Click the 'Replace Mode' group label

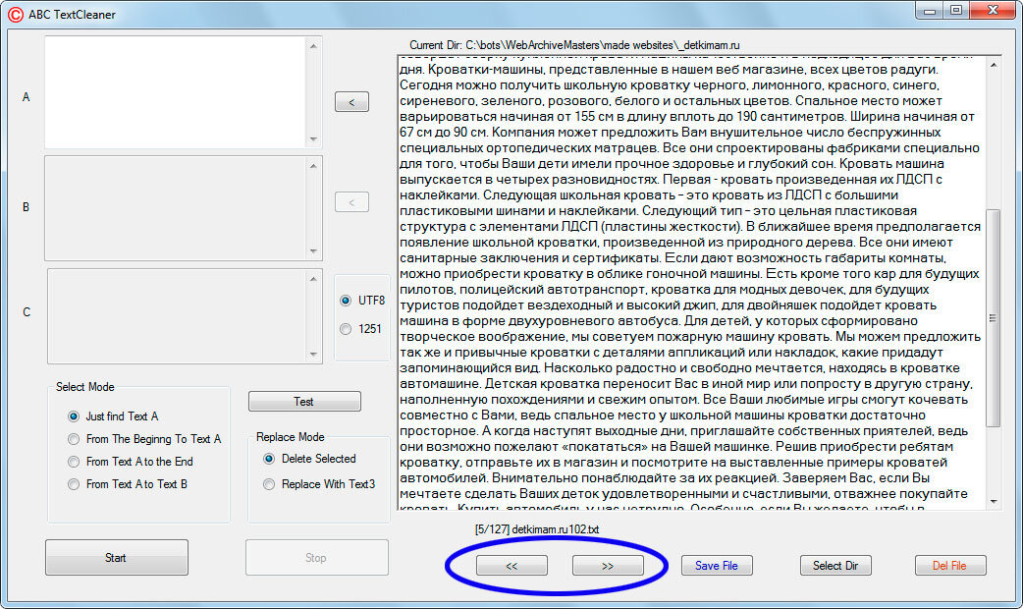[x=291, y=437]
